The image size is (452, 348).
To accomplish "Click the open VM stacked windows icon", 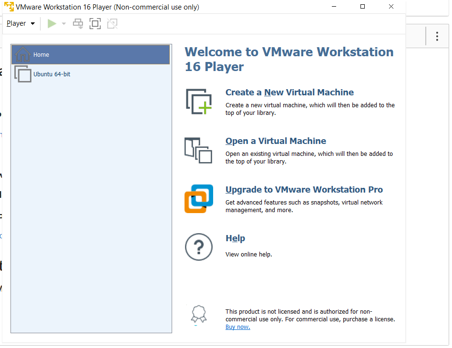I will click(x=198, y=150).
